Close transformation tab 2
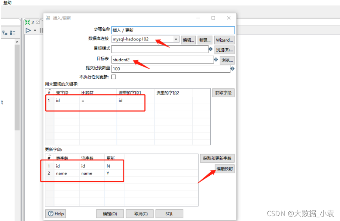Screen dimensions: 340x221 coord(38,22)
